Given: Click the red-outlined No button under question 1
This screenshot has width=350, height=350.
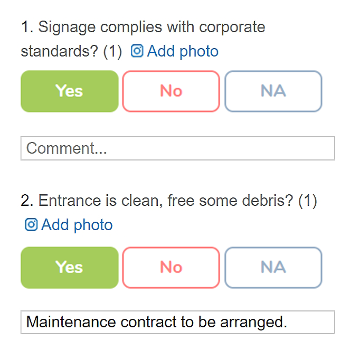Looking at the screenshot, I should point(171,91).
